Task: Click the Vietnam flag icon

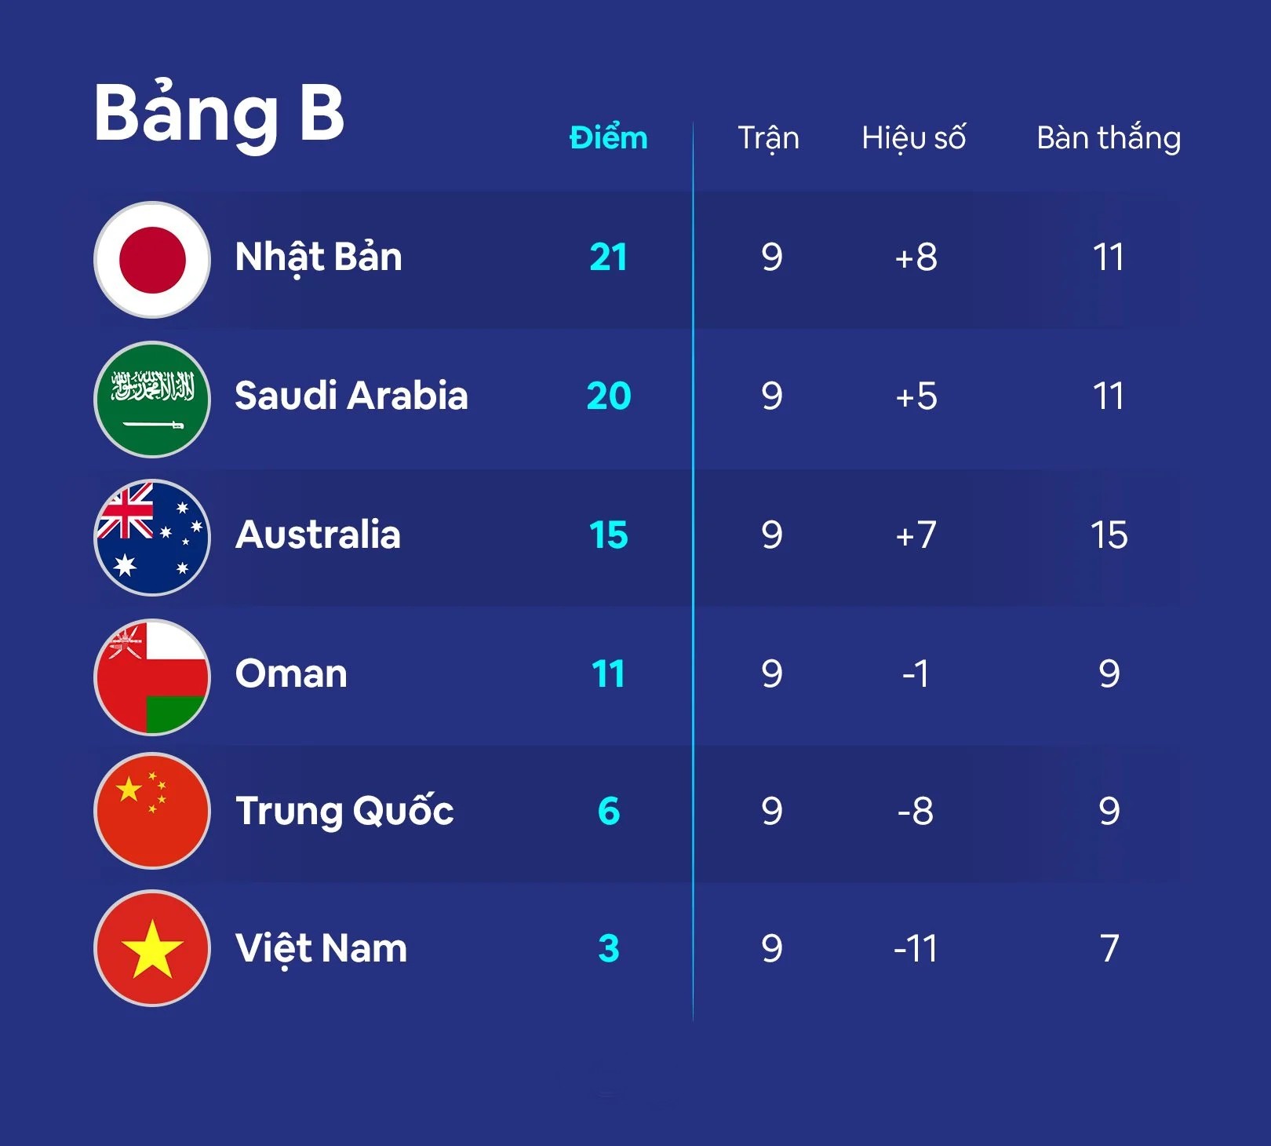Action: 152,948
